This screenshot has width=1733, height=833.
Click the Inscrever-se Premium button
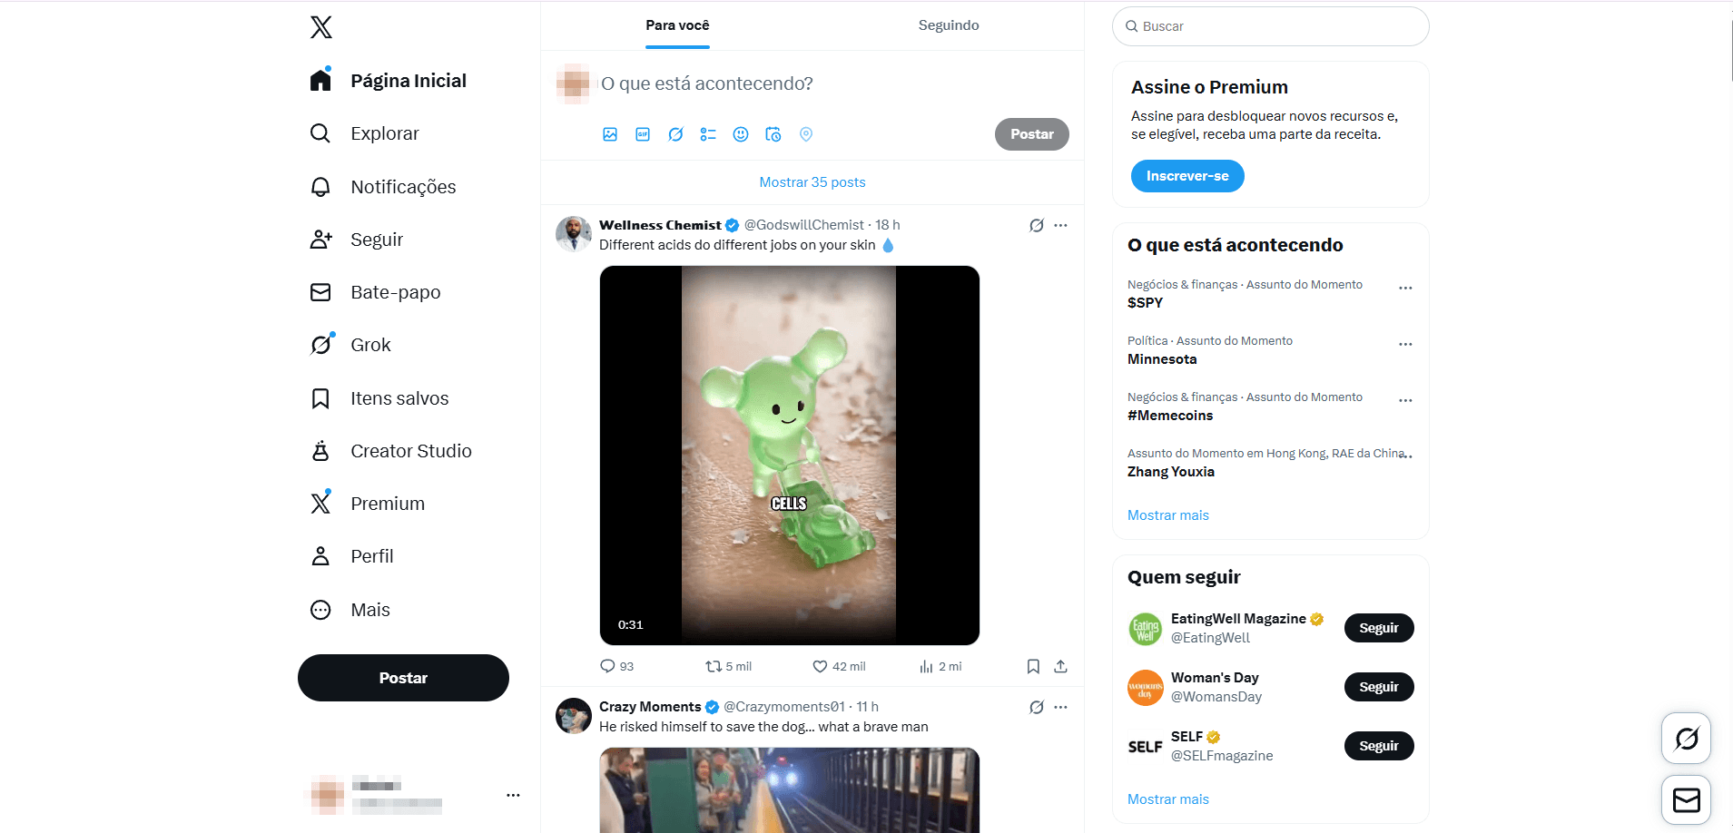tap(1187, 176)
